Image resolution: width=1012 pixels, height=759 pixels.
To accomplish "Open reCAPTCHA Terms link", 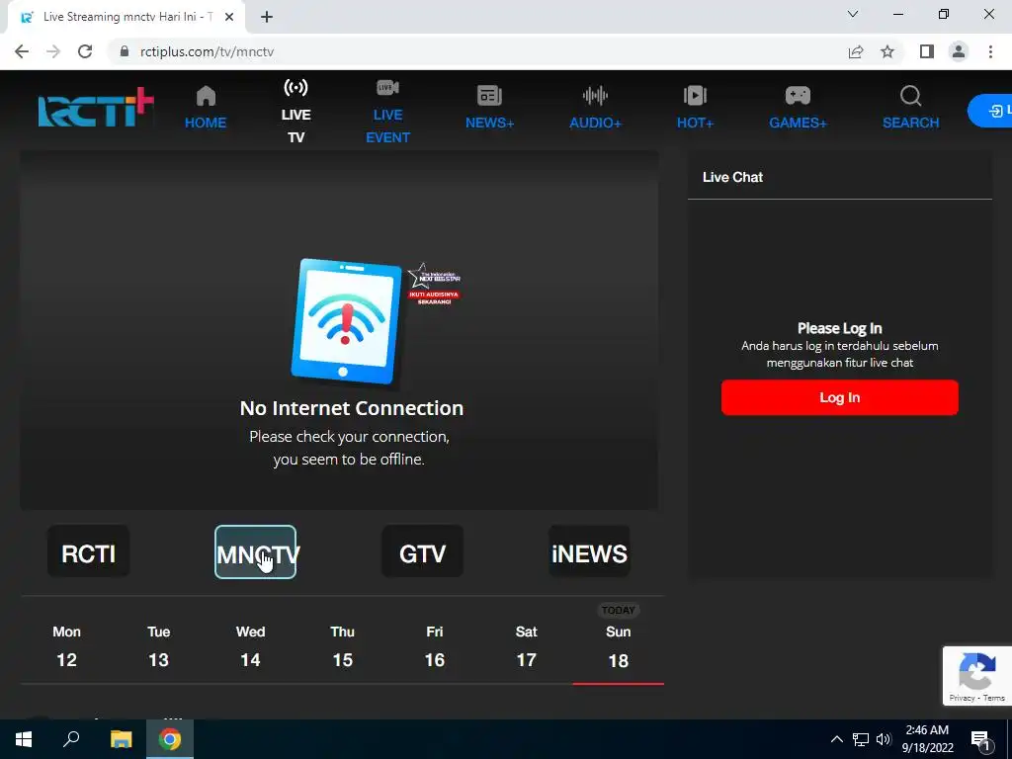I will pyautogui.click(x=994, y=698).
